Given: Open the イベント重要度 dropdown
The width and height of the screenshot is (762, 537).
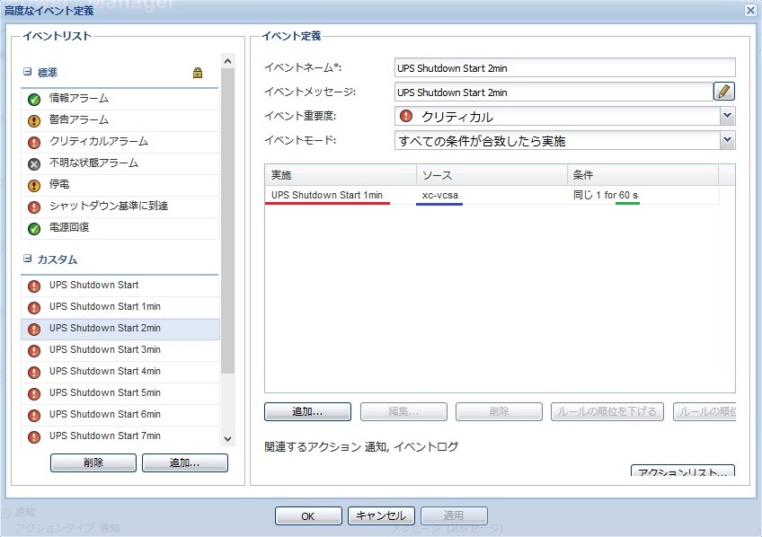Looking at the screenshot, I should (727, 116).
